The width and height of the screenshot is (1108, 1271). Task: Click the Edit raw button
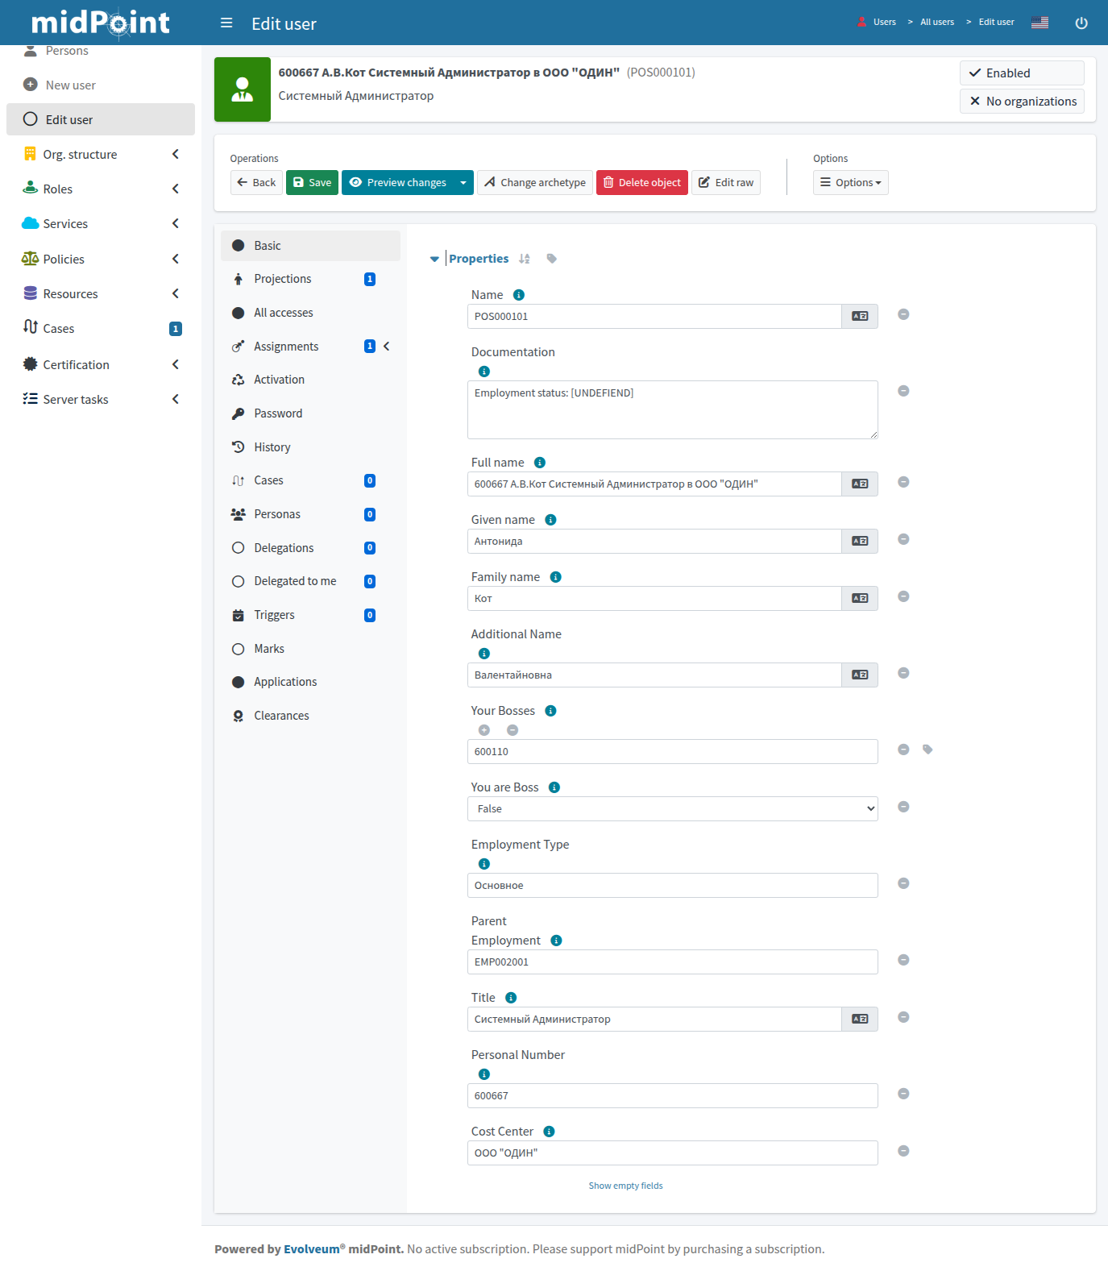click(x=726, y=183)
